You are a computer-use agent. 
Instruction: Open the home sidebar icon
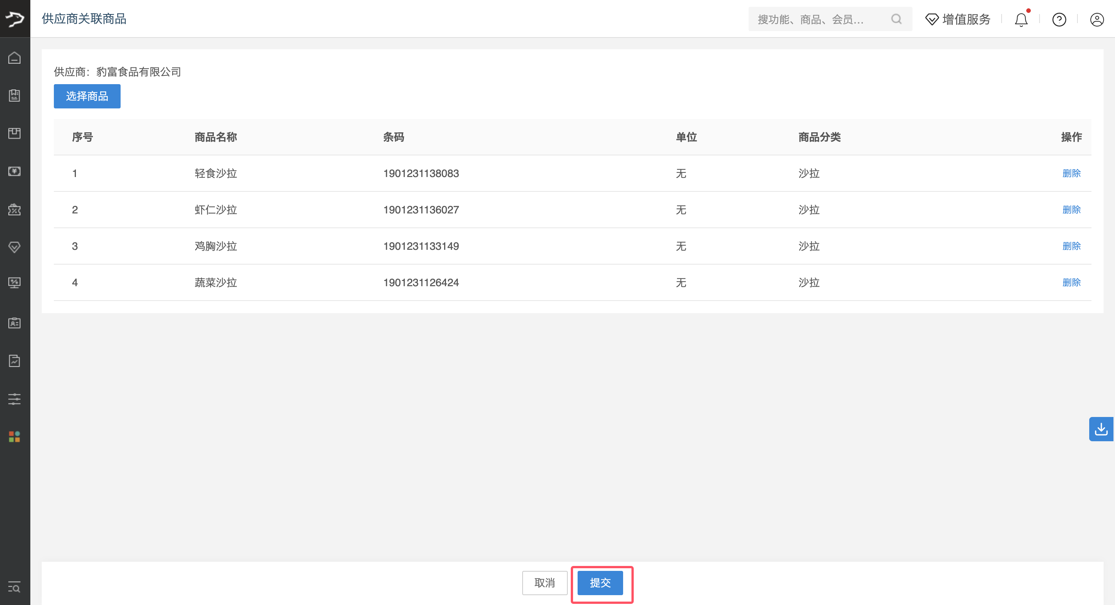pos(14,58)
